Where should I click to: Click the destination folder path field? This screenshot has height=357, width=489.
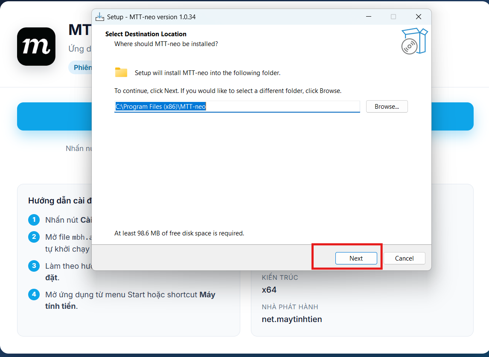[x=237, y=106]
